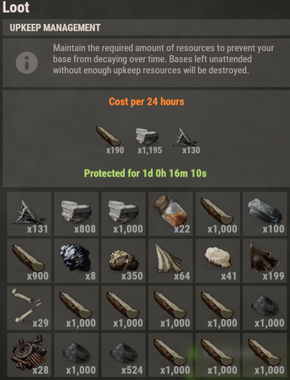Viewport: 290px width, 380px height.
Task: Click the sulfur ore stack x350
Action: [123, 261]
